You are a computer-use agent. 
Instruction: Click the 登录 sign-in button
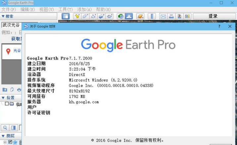(214, 16)
